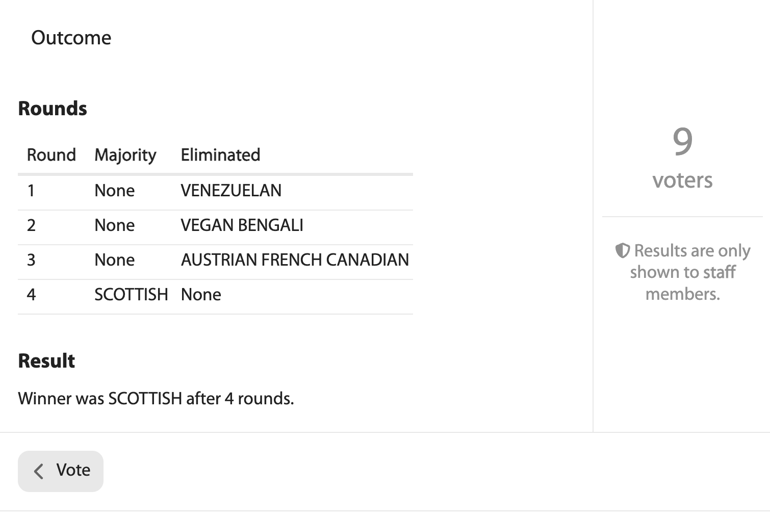Click round number 1 in table
770x517 pixels.
click(x=31, y=191)
